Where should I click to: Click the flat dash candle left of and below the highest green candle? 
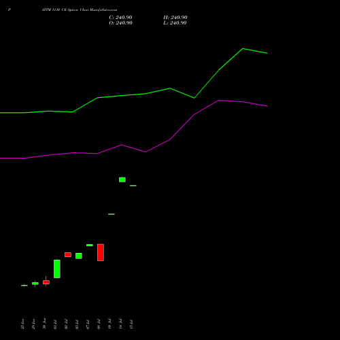[112, 214]
